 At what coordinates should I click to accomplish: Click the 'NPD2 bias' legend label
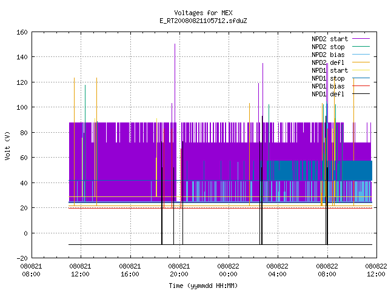tap(328, 55)
